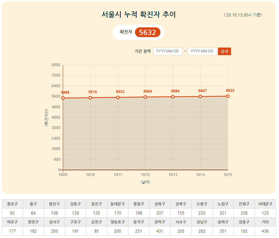The width and height of the screenshot is (279, 238).
Task: Click the orange 검색 search button
Action: 224,51
